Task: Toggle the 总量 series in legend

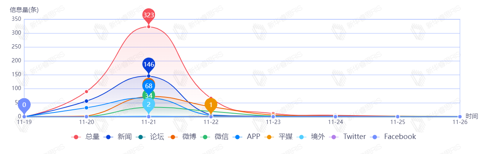Action: coord(87,137)
